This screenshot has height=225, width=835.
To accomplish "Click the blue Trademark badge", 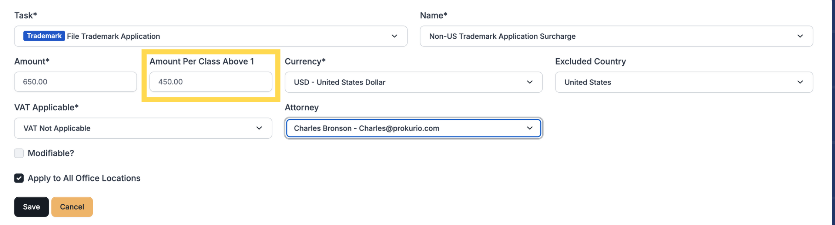I will (x=44, y=36).
